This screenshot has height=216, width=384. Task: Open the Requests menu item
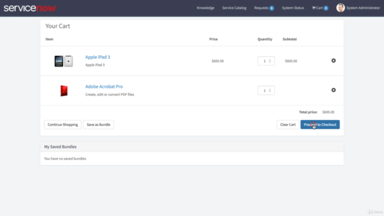coord(264,8)
